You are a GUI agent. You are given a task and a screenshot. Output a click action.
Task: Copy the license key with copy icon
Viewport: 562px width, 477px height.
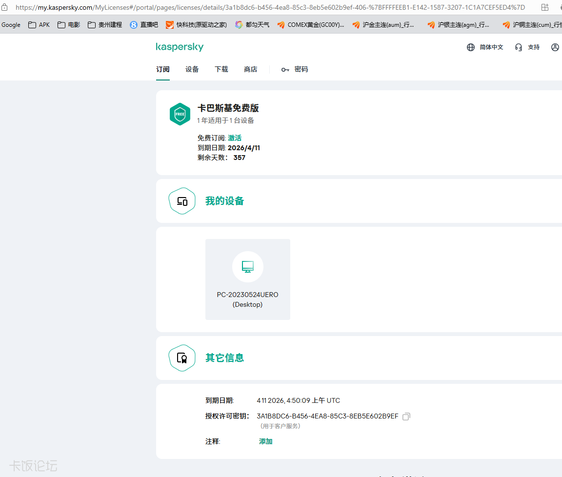click(406, 417)
